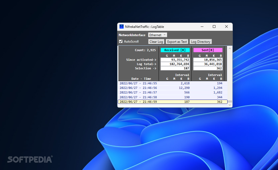Click the Selection sent value 362
The width and height of the screenshot is (278, 170).
pyautogui.click(x=208, y=68)
